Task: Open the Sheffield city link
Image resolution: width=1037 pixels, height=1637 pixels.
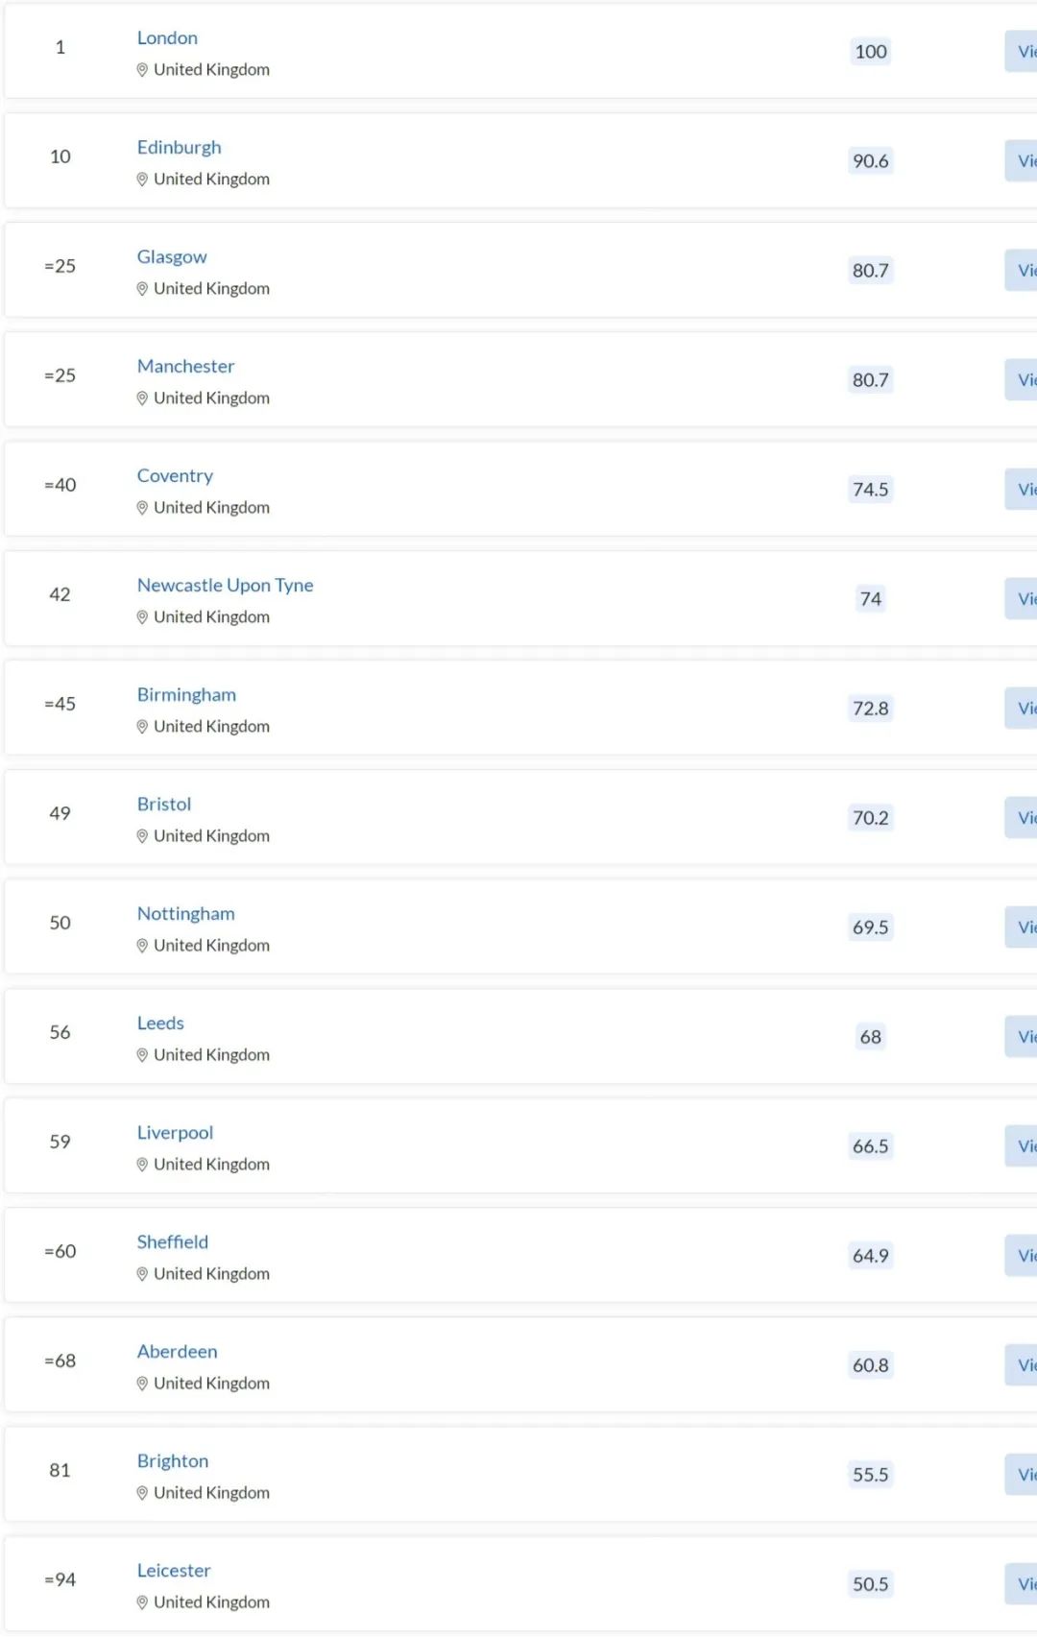Action: (x=172, y=1241)
